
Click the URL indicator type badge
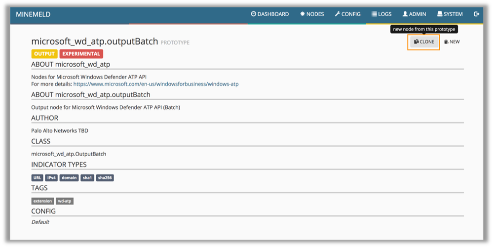click(37, 178)
